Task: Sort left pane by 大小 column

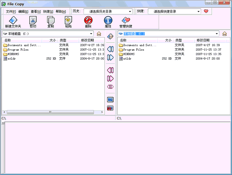Action: (x=50, y=40)
